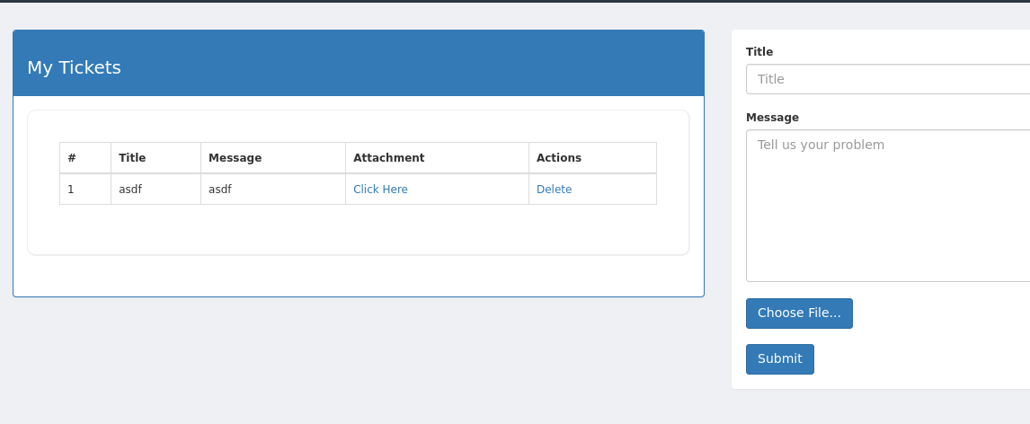Select the row number 1 cell
The width and height of the screenshot is (1030, 424).
pos(71,190)
